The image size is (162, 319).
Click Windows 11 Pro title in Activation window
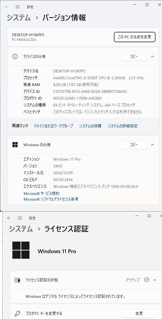point(57,251)
